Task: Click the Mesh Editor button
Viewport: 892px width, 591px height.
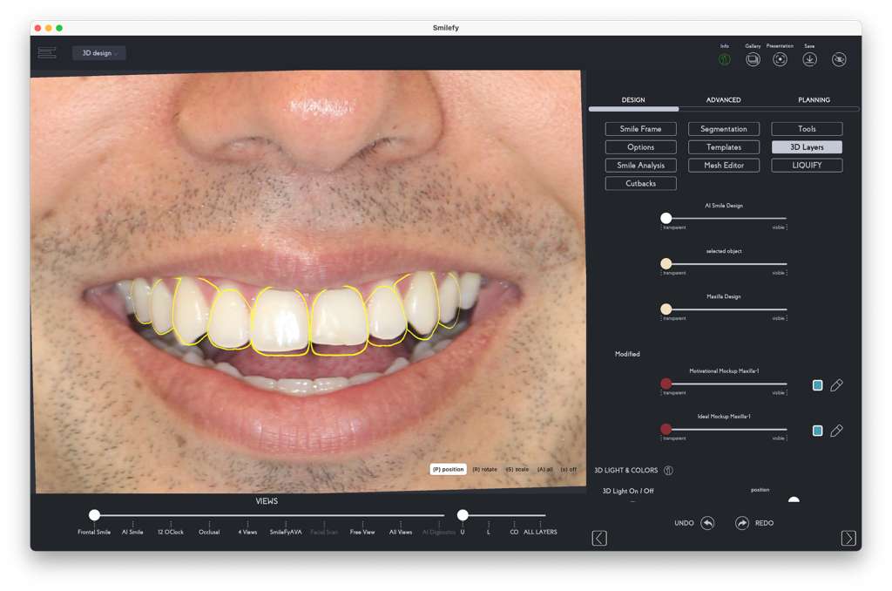Action: [724, 166]
